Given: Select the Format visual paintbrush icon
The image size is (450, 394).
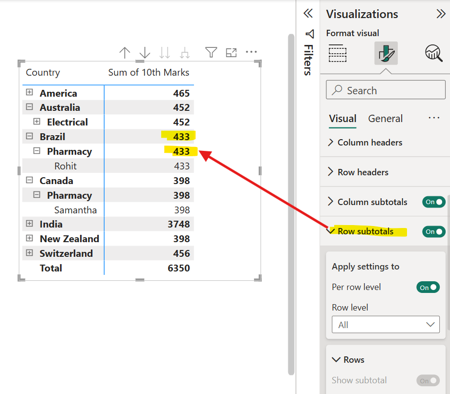Looking at the screenshot, I should (386, 53).
